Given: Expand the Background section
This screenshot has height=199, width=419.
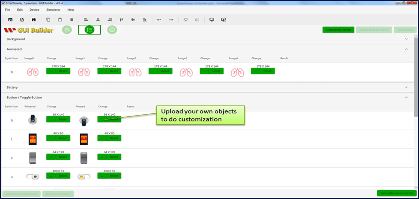Looking at the screenshot, I should (406, 39).
